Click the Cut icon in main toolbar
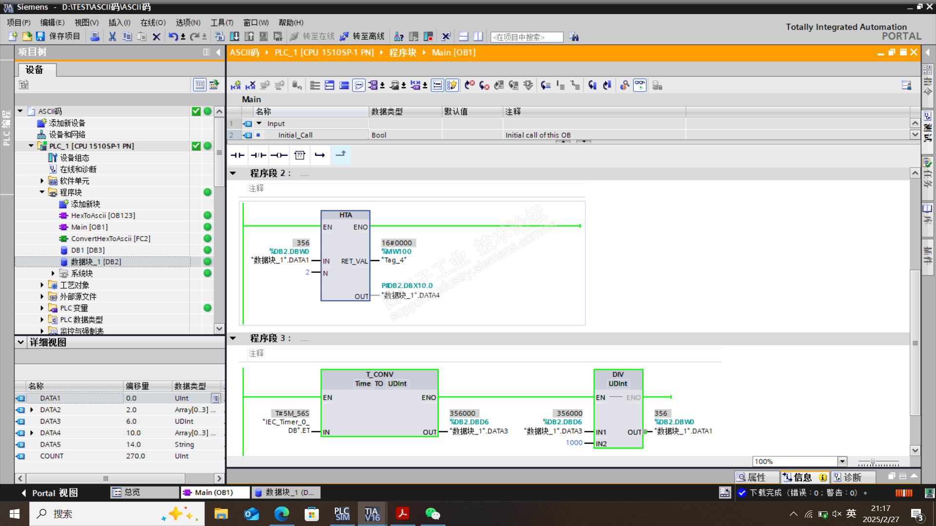 [x=112, y=37]
